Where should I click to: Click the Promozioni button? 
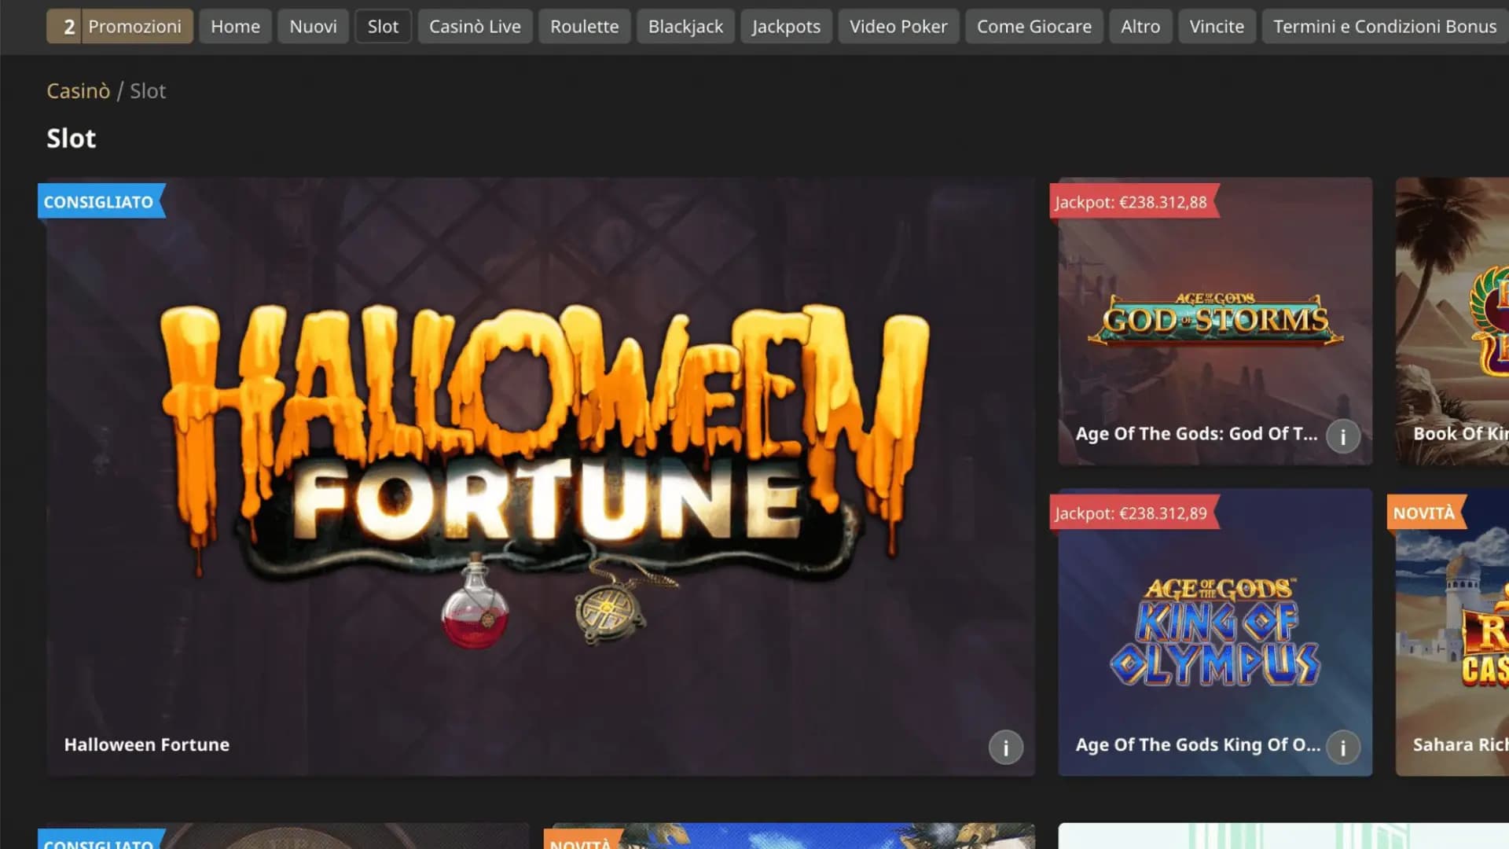point(134,26)
